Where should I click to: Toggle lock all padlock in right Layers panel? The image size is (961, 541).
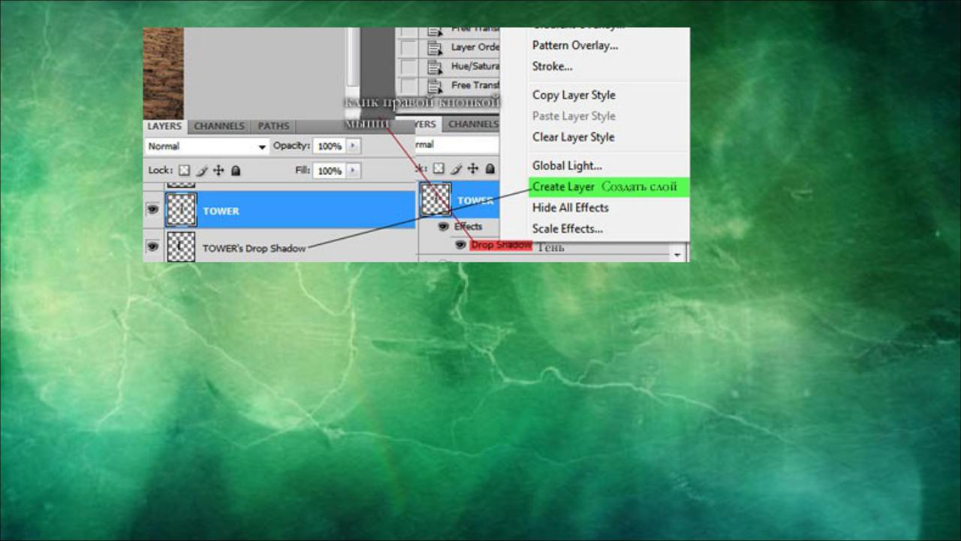tap(490, 169)
